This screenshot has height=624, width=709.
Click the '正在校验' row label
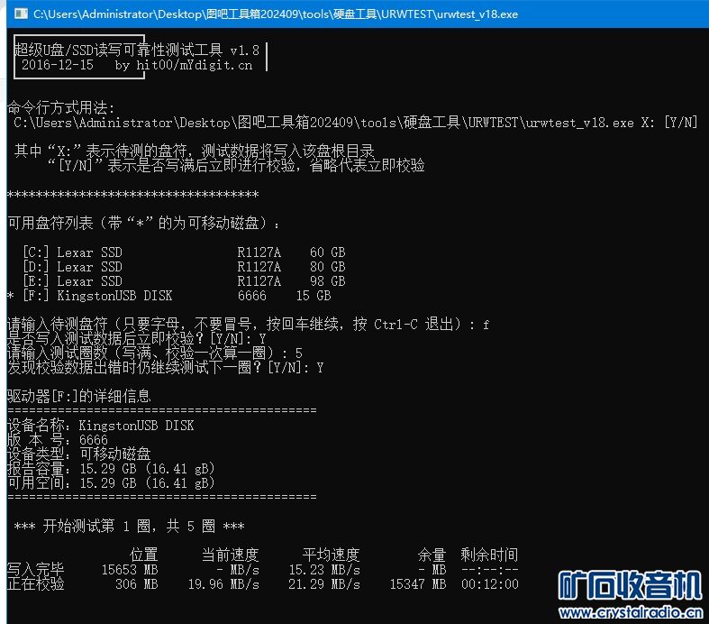[x=36, y=583]
